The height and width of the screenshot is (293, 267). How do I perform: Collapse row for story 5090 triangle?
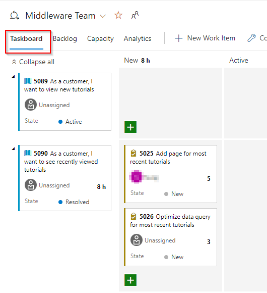13,149
